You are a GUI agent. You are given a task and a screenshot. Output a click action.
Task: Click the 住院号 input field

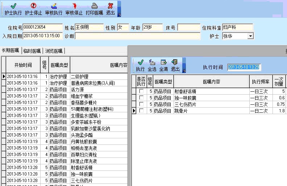pyautogui.click(x=43, y=27)
